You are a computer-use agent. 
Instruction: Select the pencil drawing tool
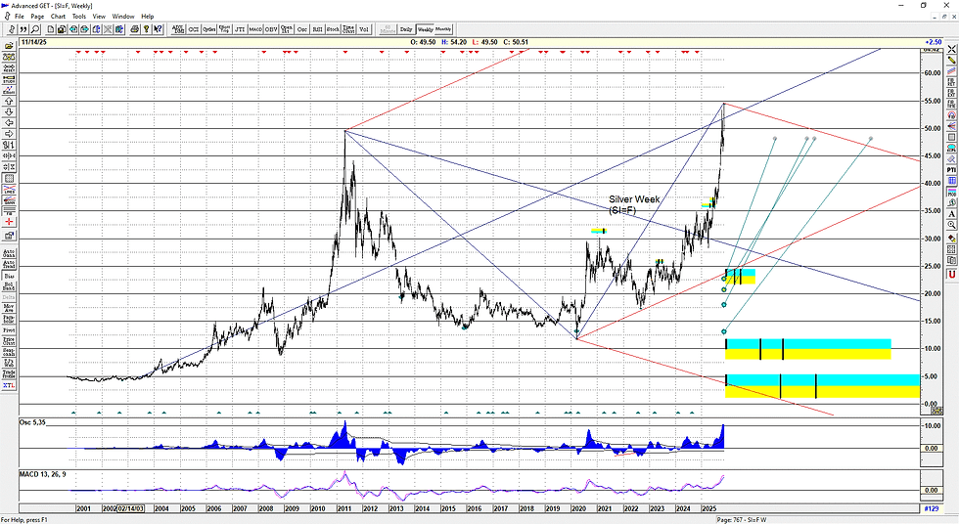tap(951, 60)
